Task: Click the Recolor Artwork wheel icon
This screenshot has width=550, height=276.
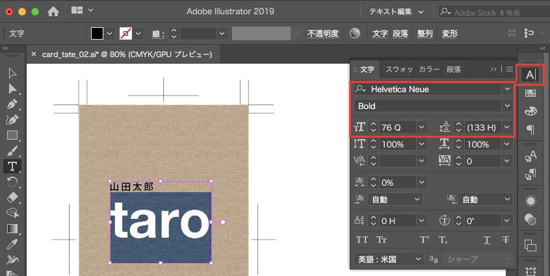Action: (354, 33)
